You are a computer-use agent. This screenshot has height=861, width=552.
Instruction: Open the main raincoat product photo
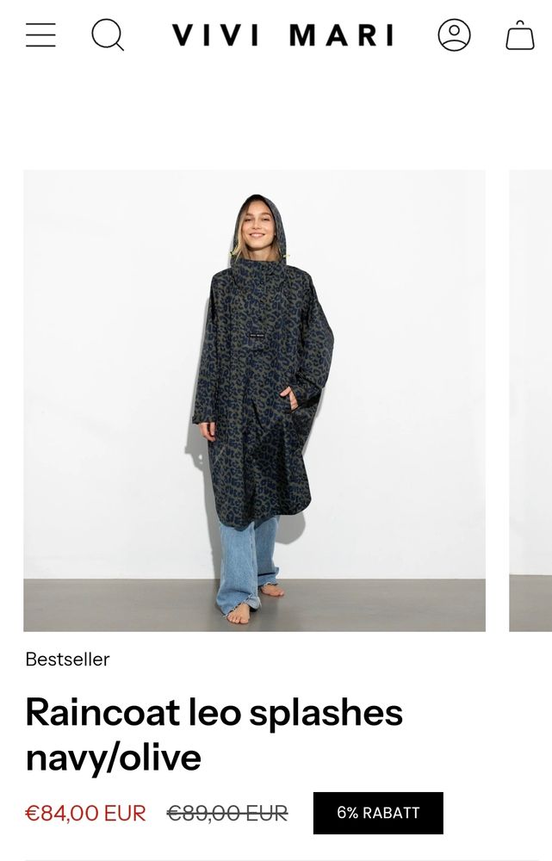pos(254,401)
